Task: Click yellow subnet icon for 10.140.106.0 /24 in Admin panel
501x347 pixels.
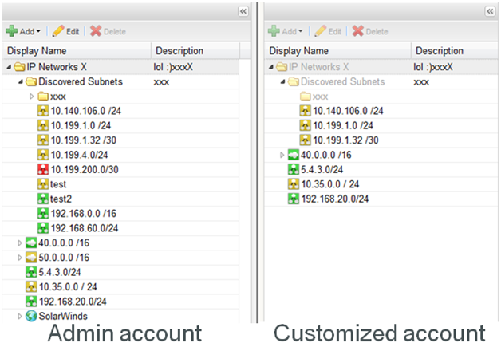Action: coord(43,111)
